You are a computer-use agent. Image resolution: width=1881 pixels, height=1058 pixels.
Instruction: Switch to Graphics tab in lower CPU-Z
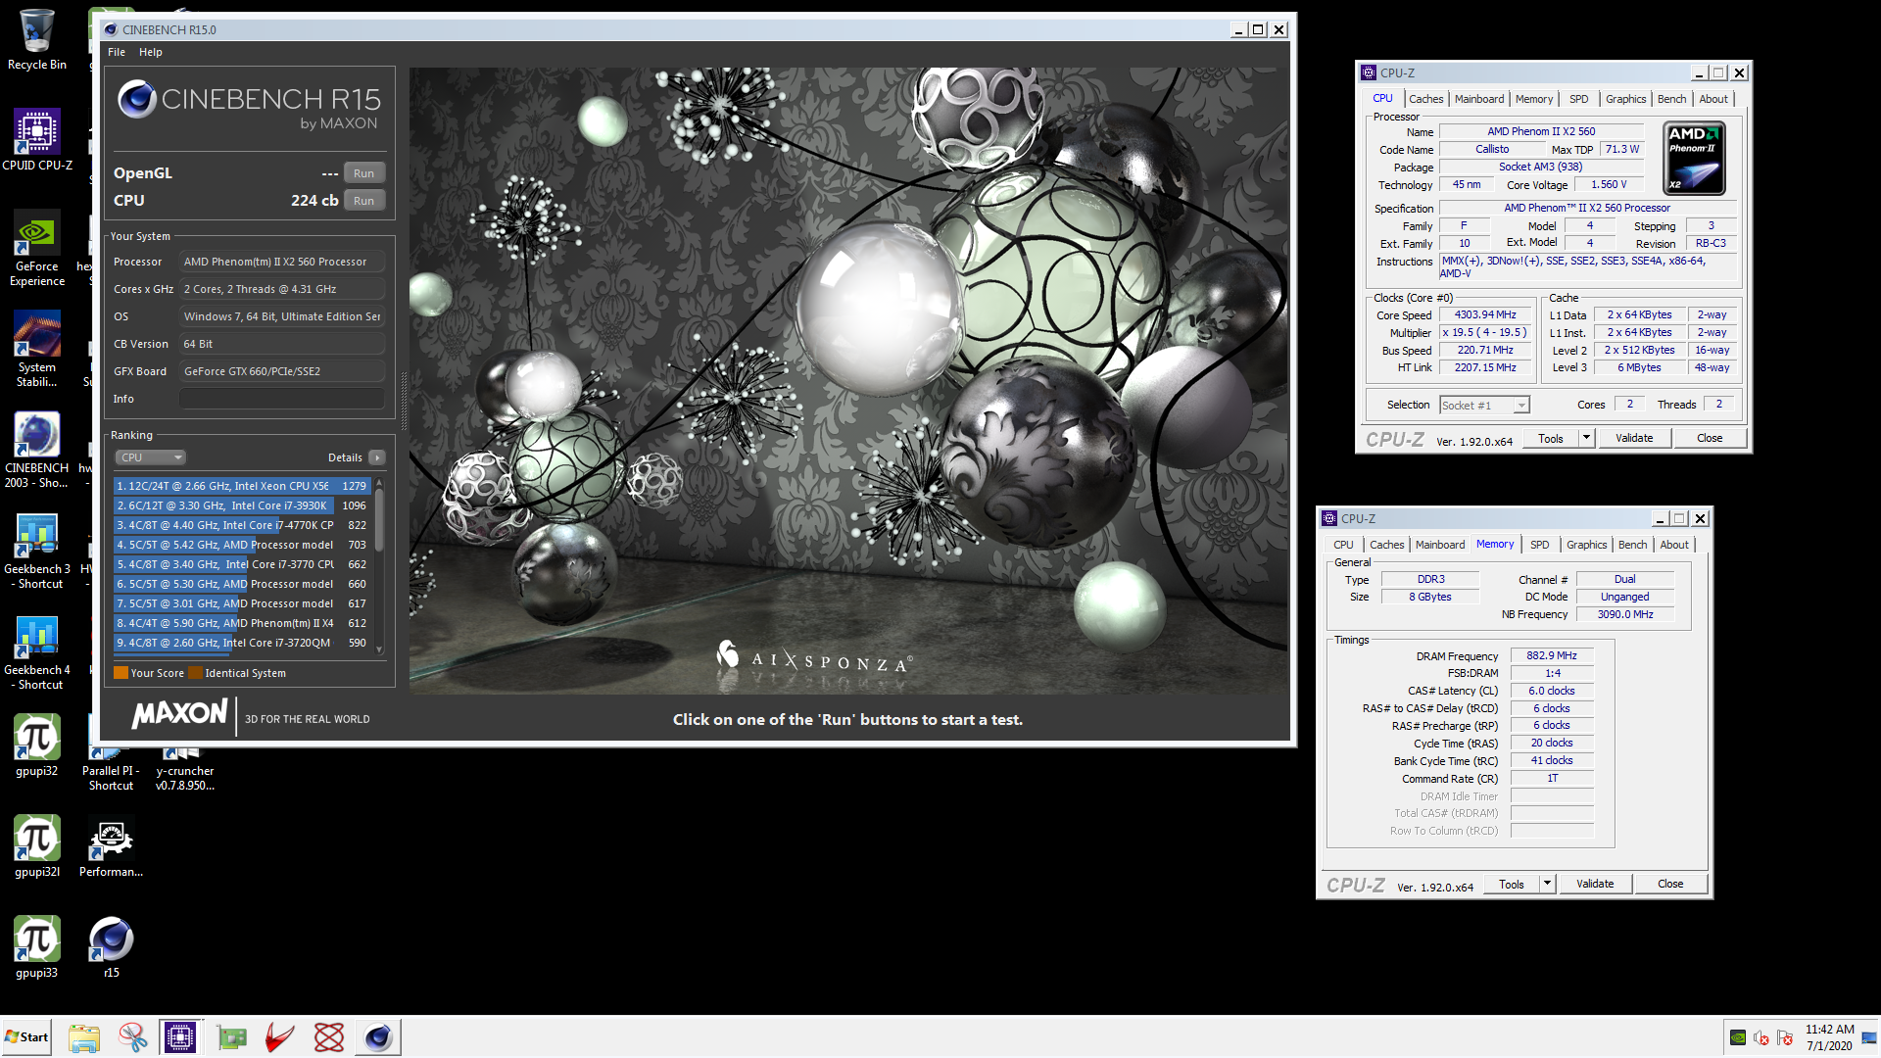pyautogui.click(x=1586, y=545)
